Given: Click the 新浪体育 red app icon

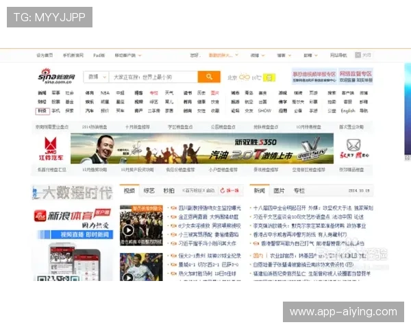Looking at the screenshot, I should click(x=40, y=216).
